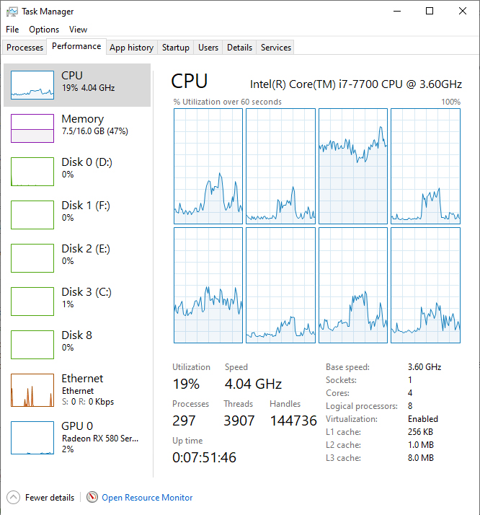Switch to the Services tab
The image size is (480, 515).
coord(275,48)
